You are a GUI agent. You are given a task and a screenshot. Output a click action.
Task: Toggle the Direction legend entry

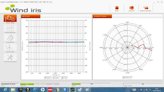point(128,78)
